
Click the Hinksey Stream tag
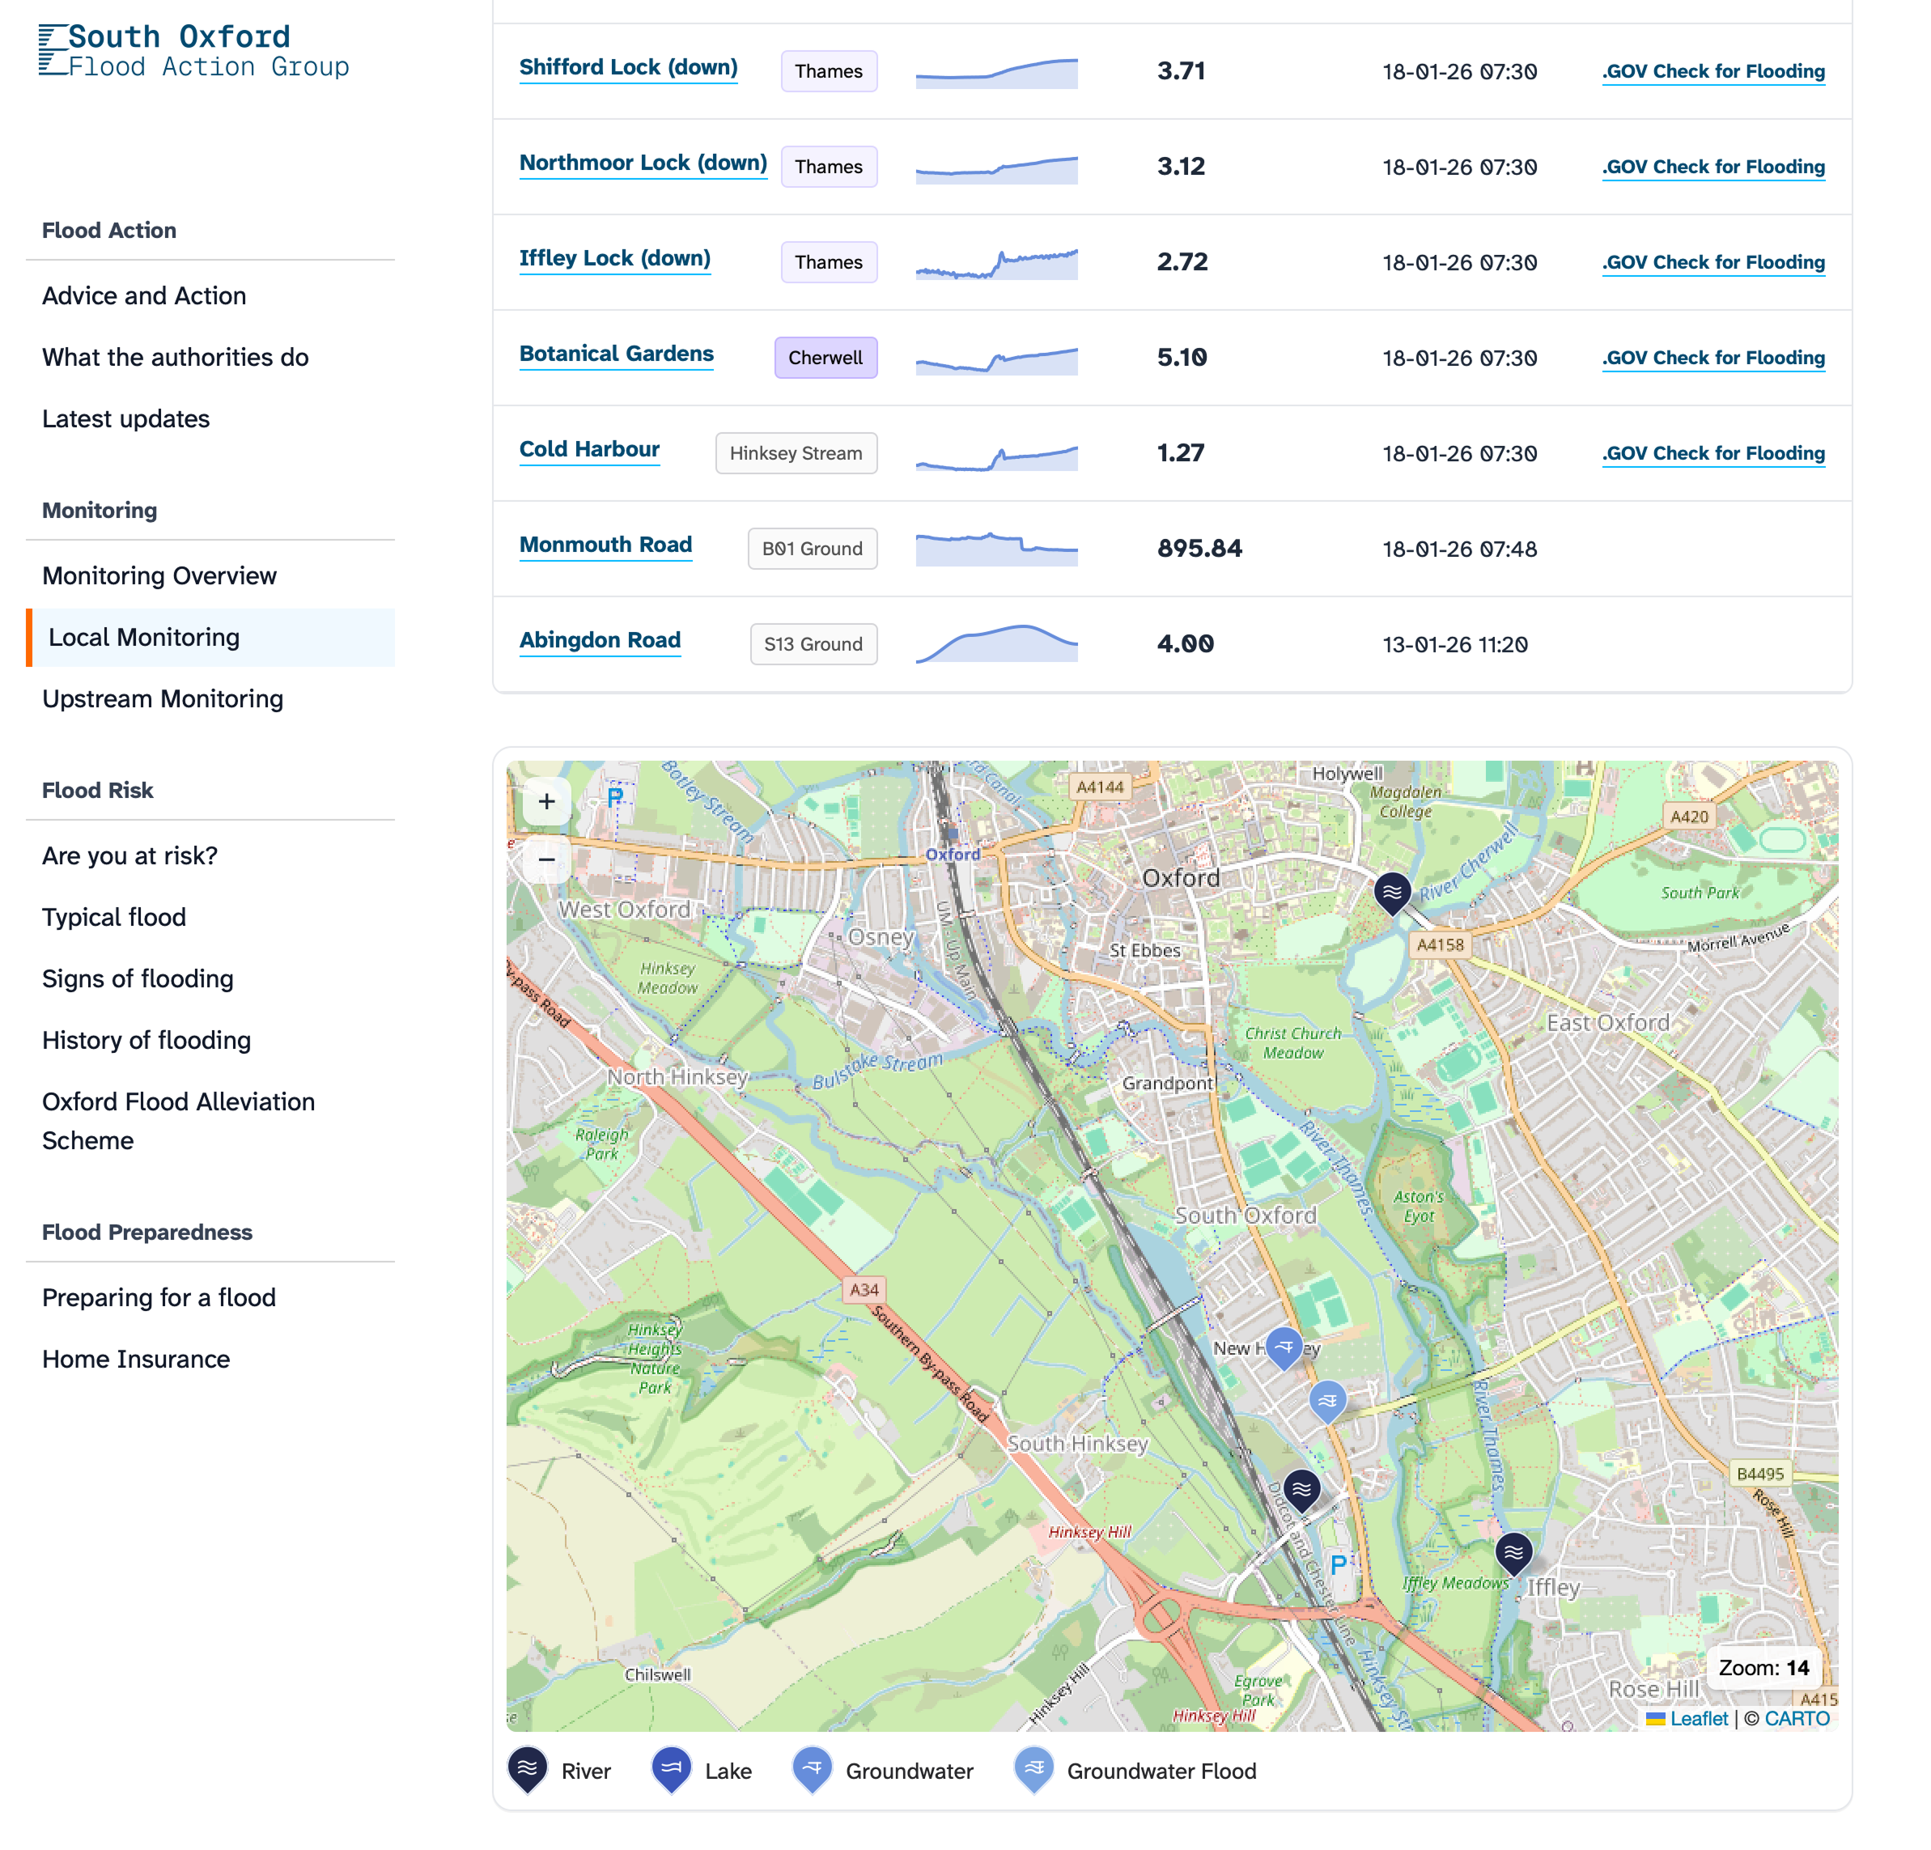(795, 453)
